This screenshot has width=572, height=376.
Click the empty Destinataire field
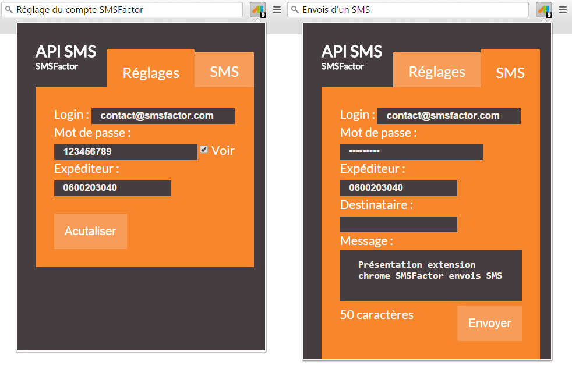coord(398,224)
